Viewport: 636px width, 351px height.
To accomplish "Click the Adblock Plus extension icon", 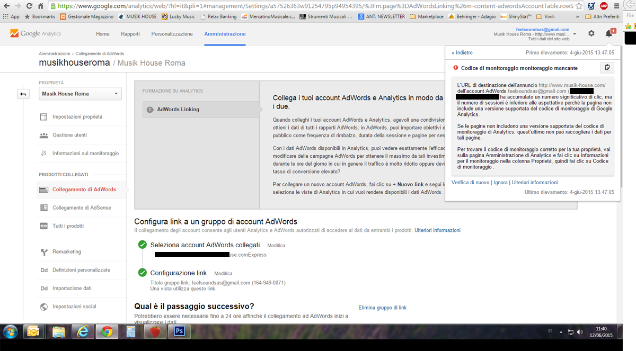I will [604, 6].
